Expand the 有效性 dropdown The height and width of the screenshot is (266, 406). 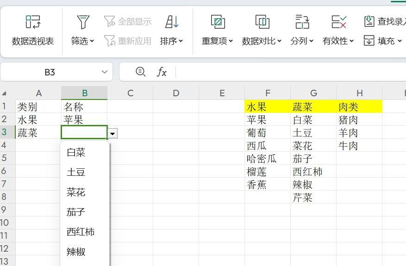[351, 41]
